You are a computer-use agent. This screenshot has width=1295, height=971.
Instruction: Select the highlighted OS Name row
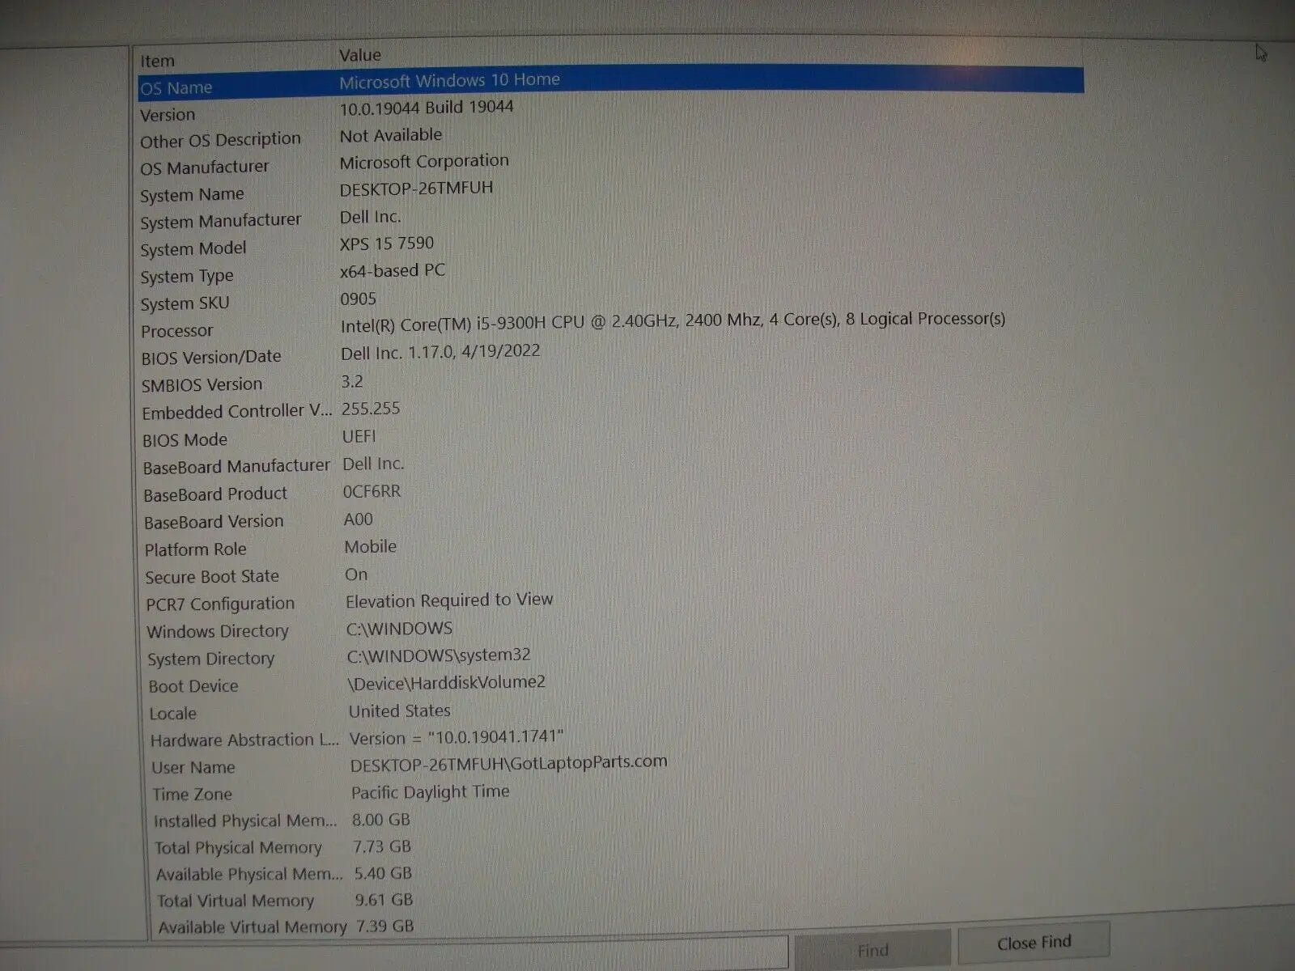click(611, 83)
